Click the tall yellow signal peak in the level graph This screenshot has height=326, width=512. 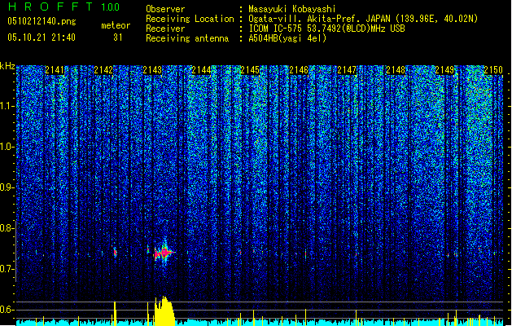pos(164,311)
